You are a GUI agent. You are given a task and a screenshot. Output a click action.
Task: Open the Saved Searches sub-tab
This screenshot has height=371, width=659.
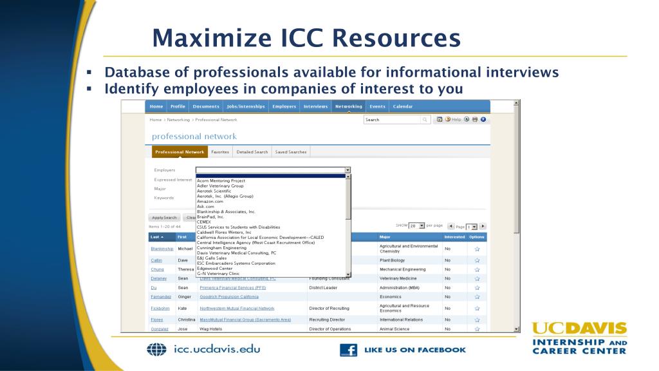tap(291, 152)
